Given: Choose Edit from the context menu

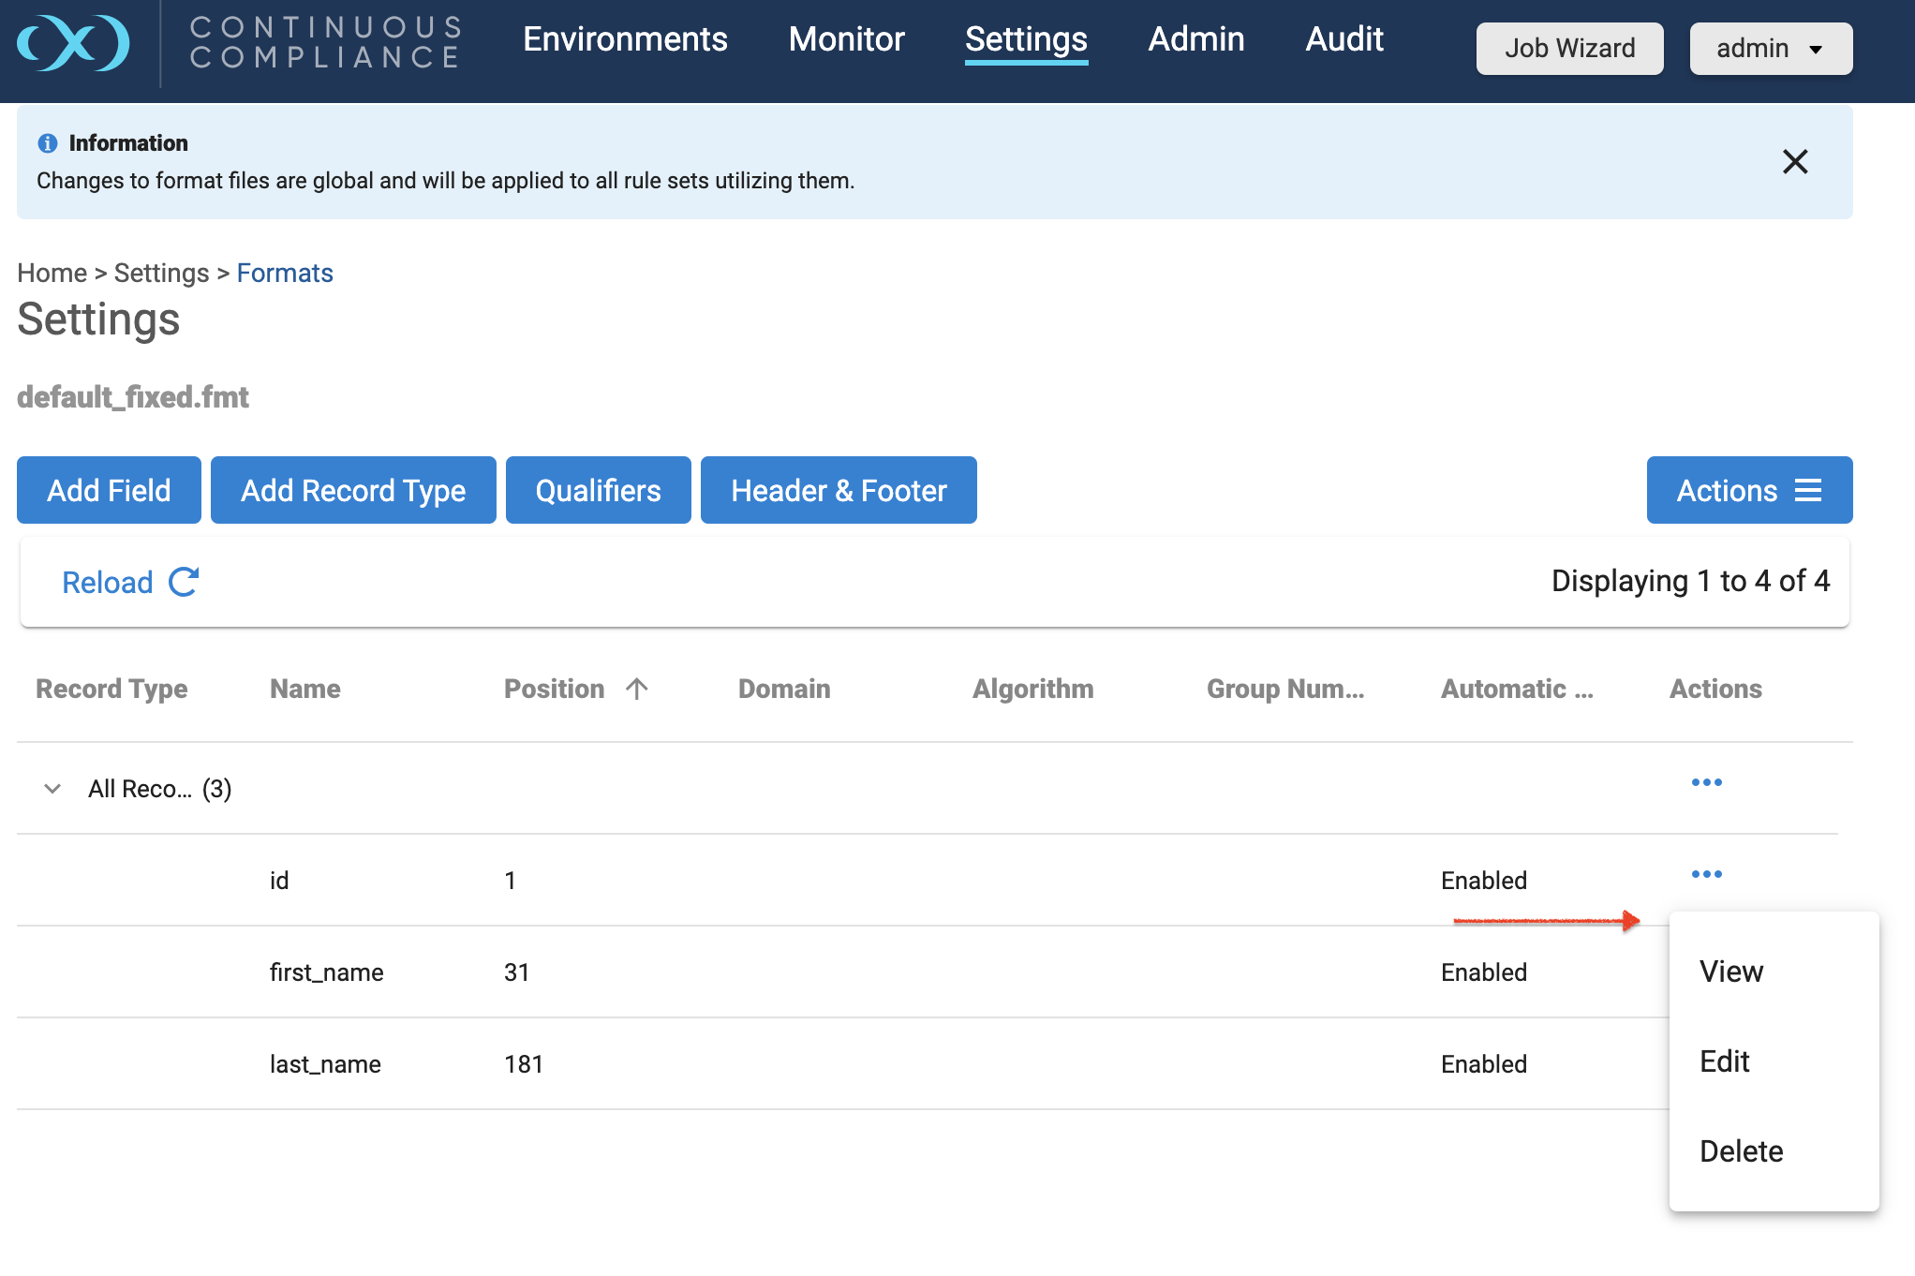Looking at the screenshot, I should [x=1724, y=1061].
